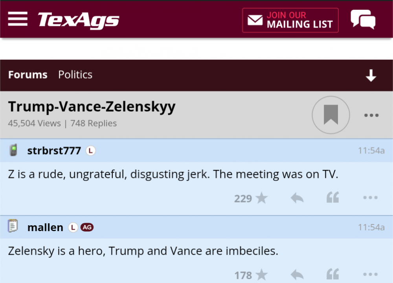Open thread options three-dot menu
Viewport: 393px width, 283px height.
[371, 115]
